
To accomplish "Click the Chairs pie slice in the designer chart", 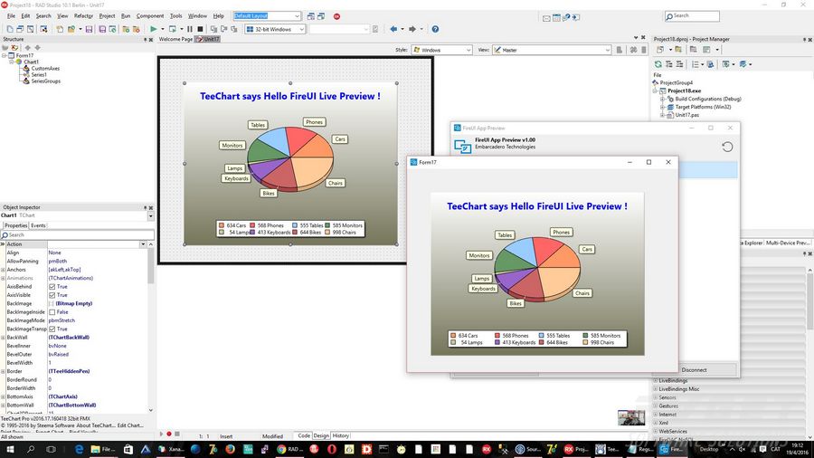I will pyautogui.click(x=311, y=170).
